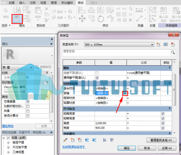Toggle 共享 checkbox in properties
Screen dimensions: 181x155
coord(28,111)
